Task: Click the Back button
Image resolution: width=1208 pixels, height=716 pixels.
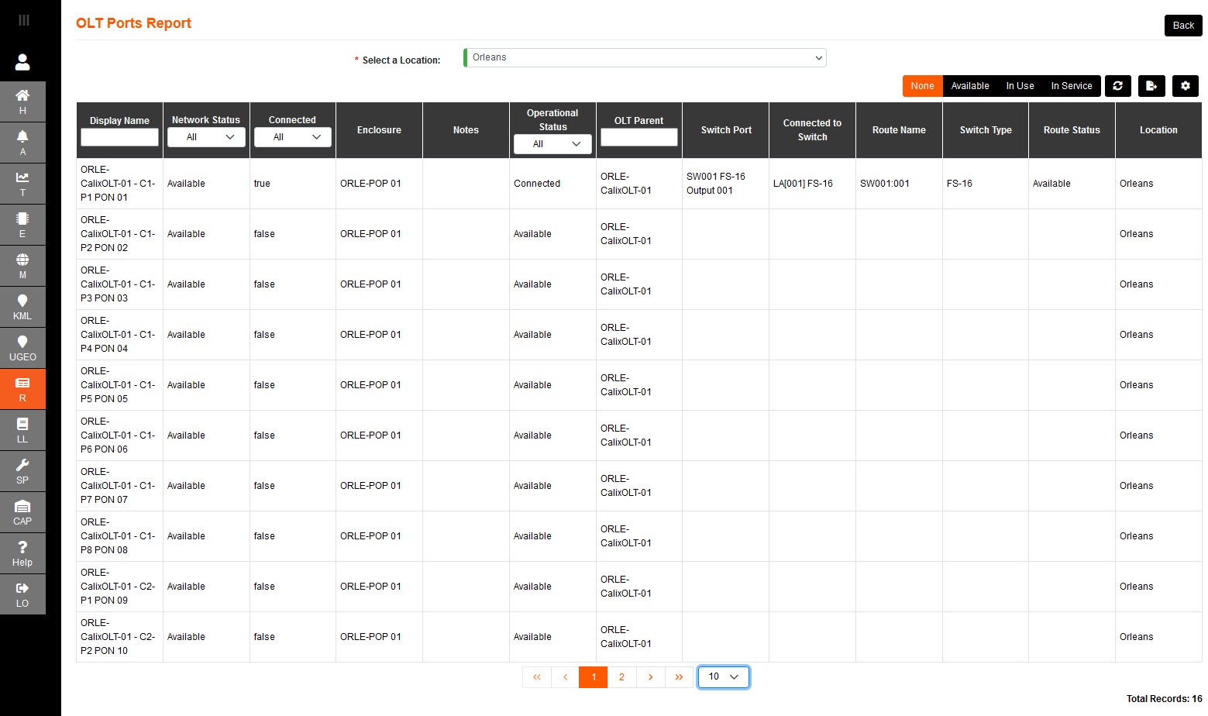Action: pos(1182,26)
